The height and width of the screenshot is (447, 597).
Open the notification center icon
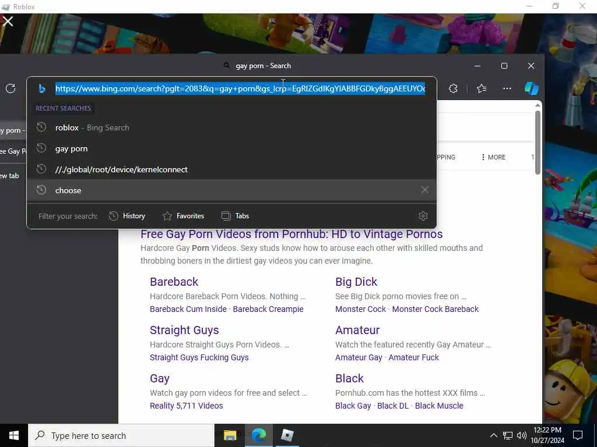(578, 435)
